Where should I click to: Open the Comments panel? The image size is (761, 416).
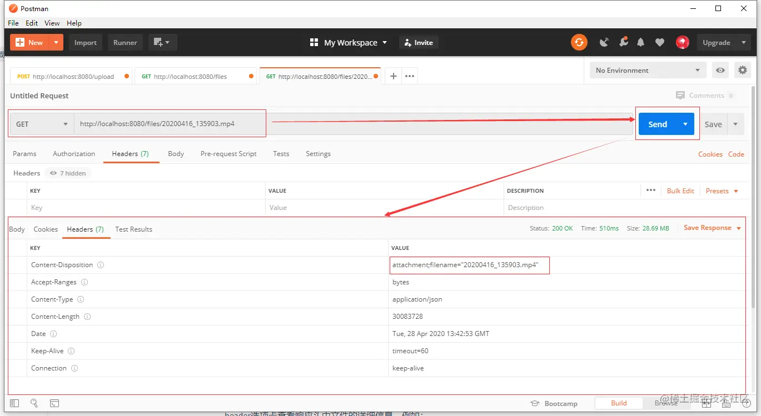click(x=705, y=96)
